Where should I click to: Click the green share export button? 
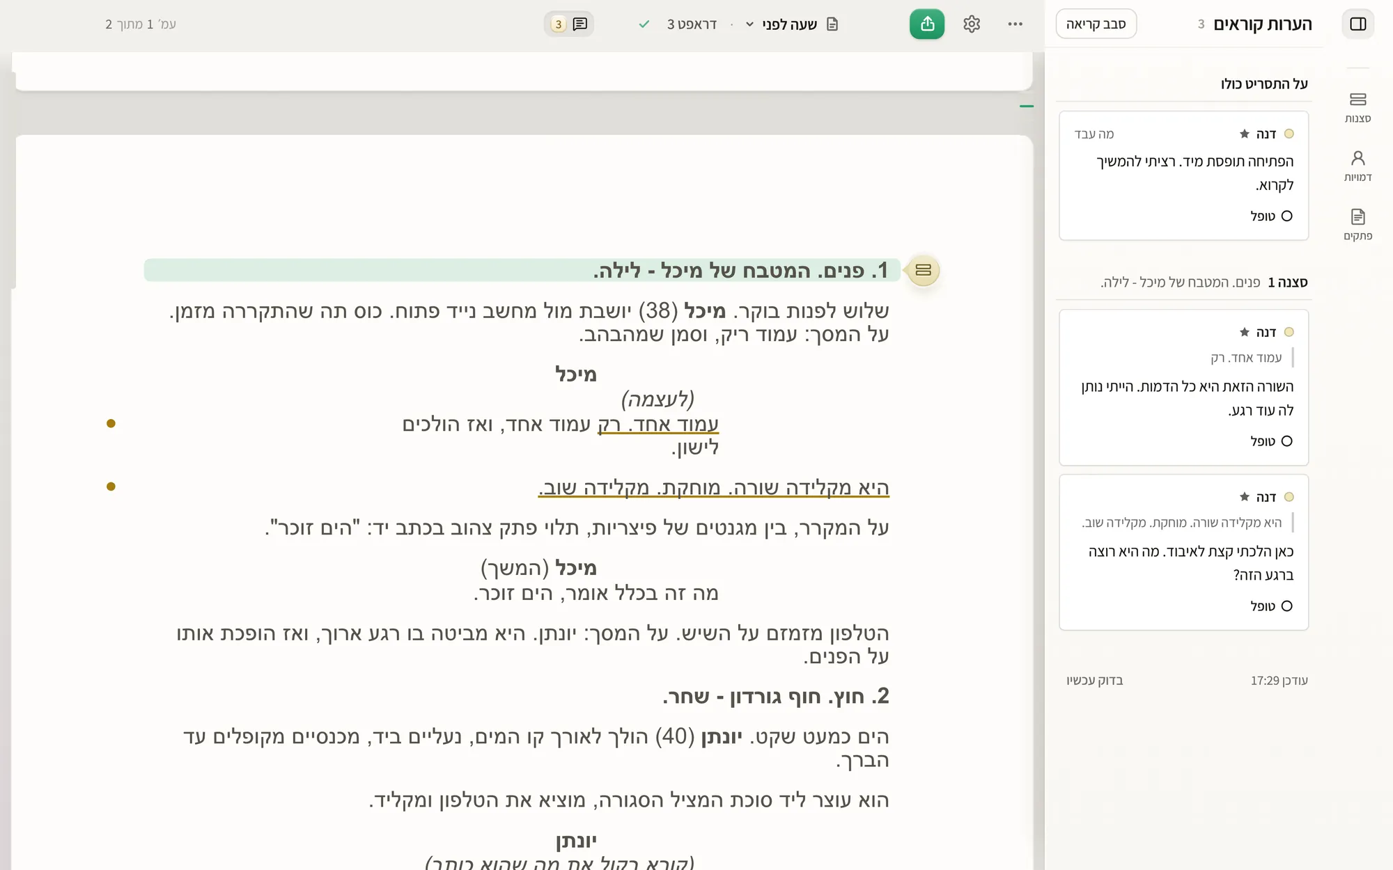pyautogui.click(x=927, y=24)
